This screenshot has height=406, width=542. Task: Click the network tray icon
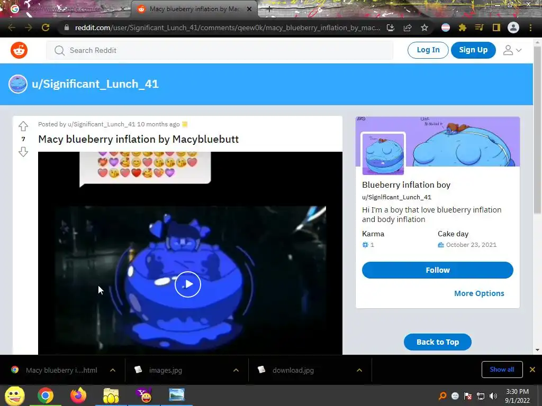(481, 396)
